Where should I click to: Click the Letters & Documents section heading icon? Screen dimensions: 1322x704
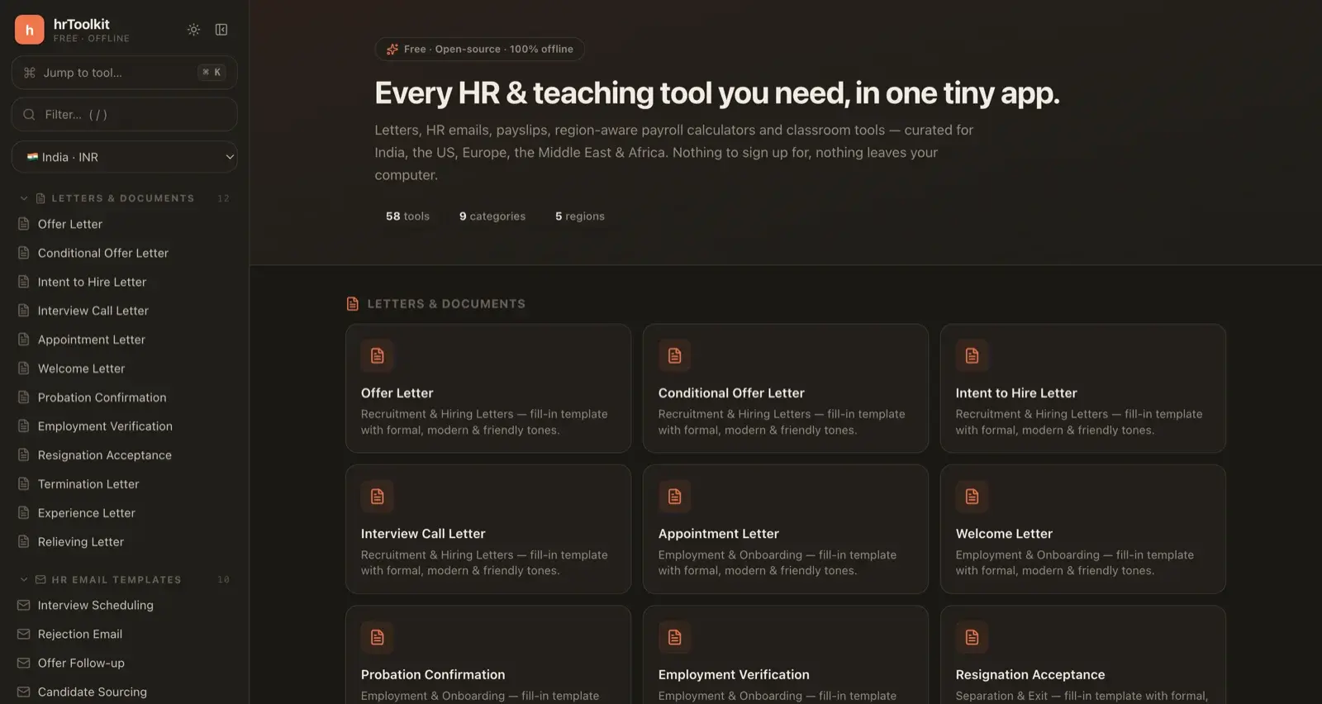click(x=353, y=304)
